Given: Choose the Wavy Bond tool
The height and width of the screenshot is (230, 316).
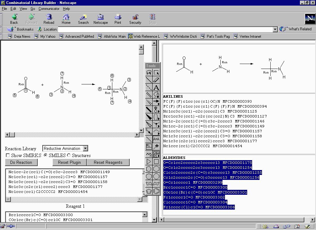Looking at the screenshot, I should [x=149, y=139].
